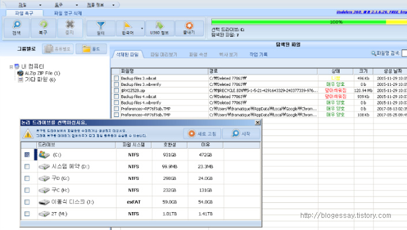This screenshot has height=230, width=407.
Task: Collapse the 내 컴퓨터 tree expander
Action: (x=11, y=67)
